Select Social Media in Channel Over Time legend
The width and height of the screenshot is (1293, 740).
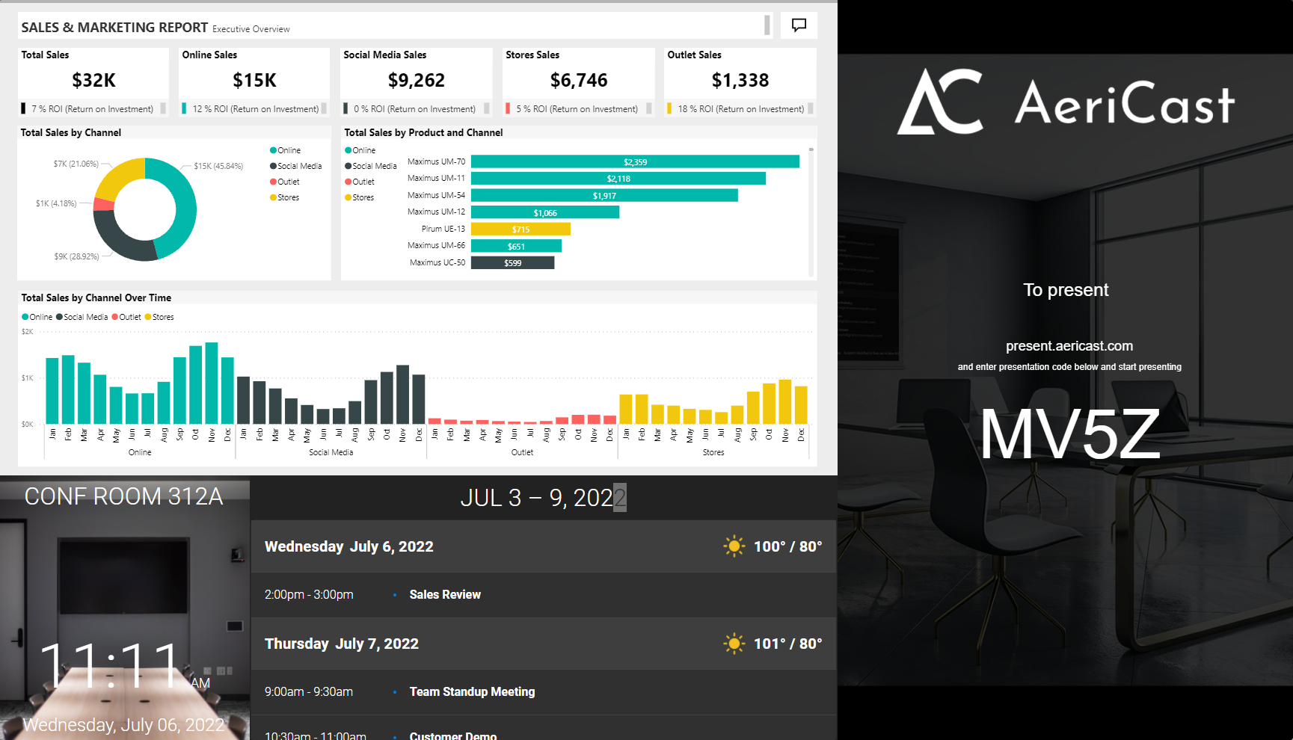click(82, 317)
